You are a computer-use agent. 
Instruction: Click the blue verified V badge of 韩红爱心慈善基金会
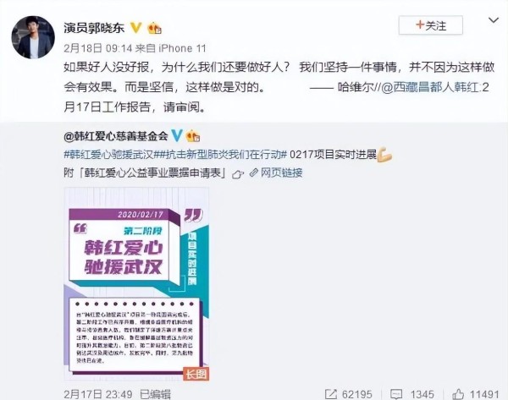coord(177,135)
